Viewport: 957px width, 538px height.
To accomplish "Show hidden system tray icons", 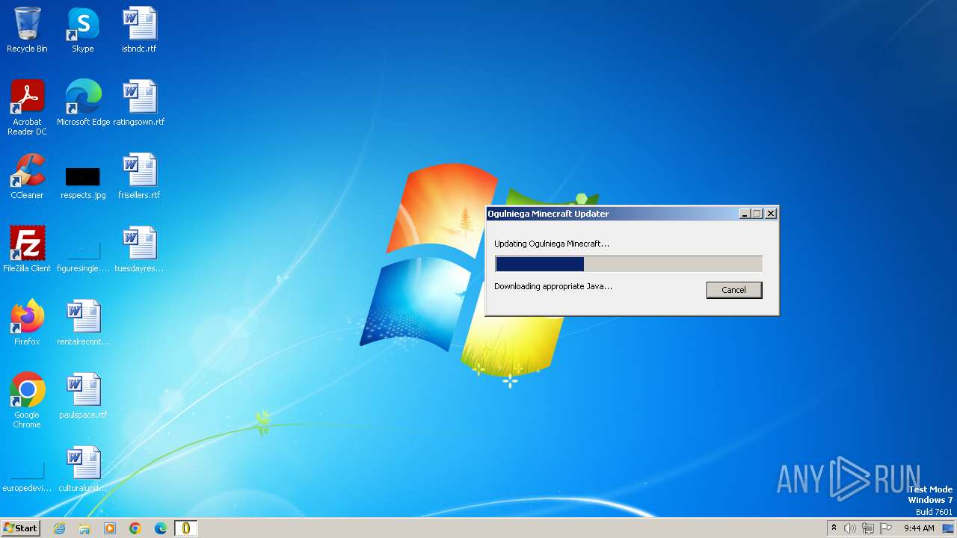I will [834, 528].
